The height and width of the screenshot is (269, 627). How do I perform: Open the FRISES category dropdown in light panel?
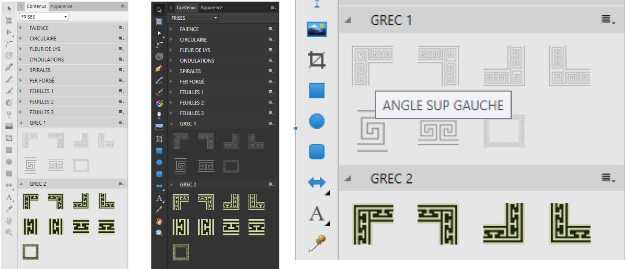[x=44, y=17]
